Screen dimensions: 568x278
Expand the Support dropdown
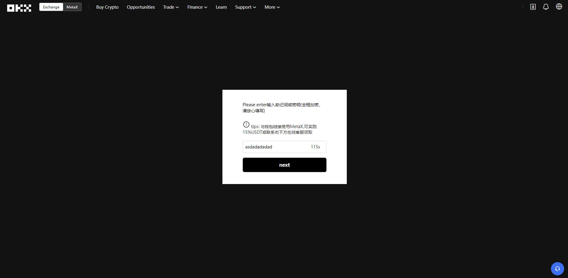point(245,7)
